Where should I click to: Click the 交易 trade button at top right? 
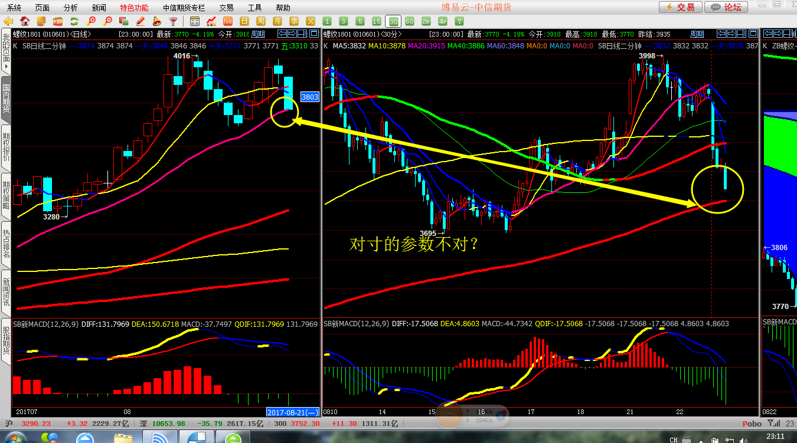(x=680, y=7)
